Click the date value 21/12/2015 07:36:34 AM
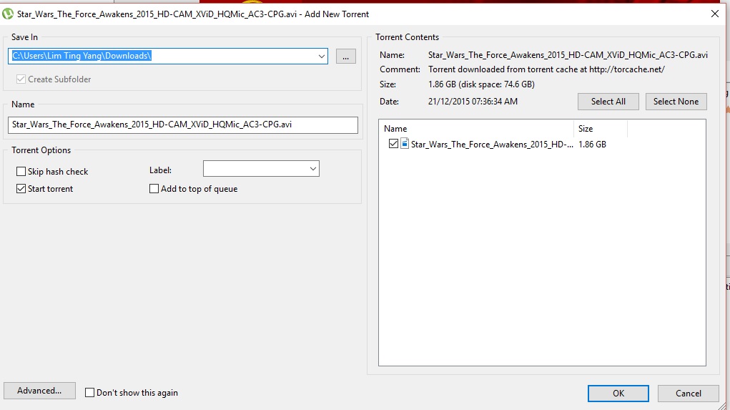 click(473, 102)
